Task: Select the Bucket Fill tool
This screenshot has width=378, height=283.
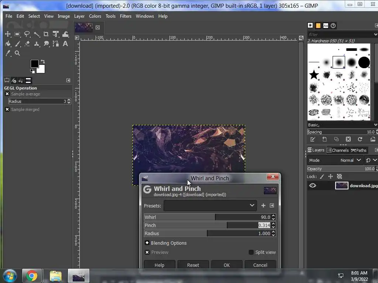Action: (x=8, y=44)
